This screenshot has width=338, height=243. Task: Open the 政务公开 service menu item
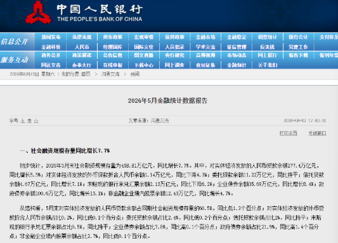tap(51, 55)
